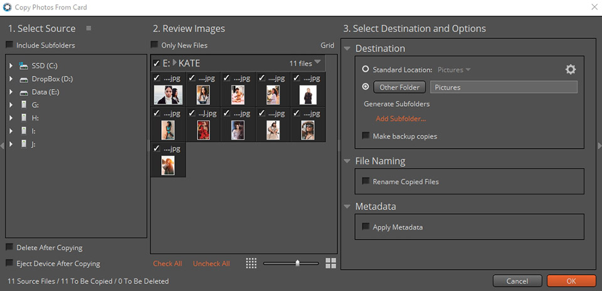
Task: Open the 11 files dropdown arrow
Action: click(x=317, y=62)
